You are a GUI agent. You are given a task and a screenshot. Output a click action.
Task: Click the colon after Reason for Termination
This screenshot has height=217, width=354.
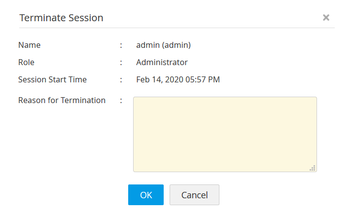(x=121, y=101)
